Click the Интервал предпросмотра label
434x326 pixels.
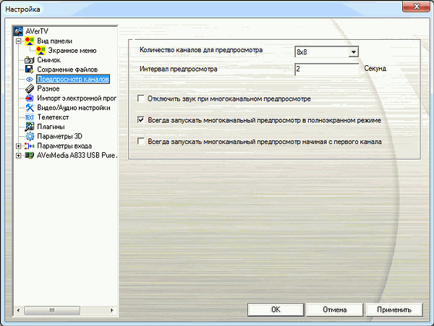point(178,69)
